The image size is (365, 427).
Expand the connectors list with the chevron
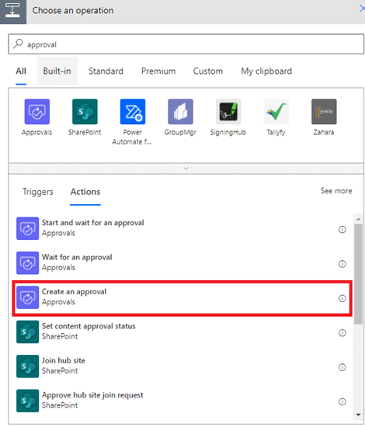pos(186,168)
